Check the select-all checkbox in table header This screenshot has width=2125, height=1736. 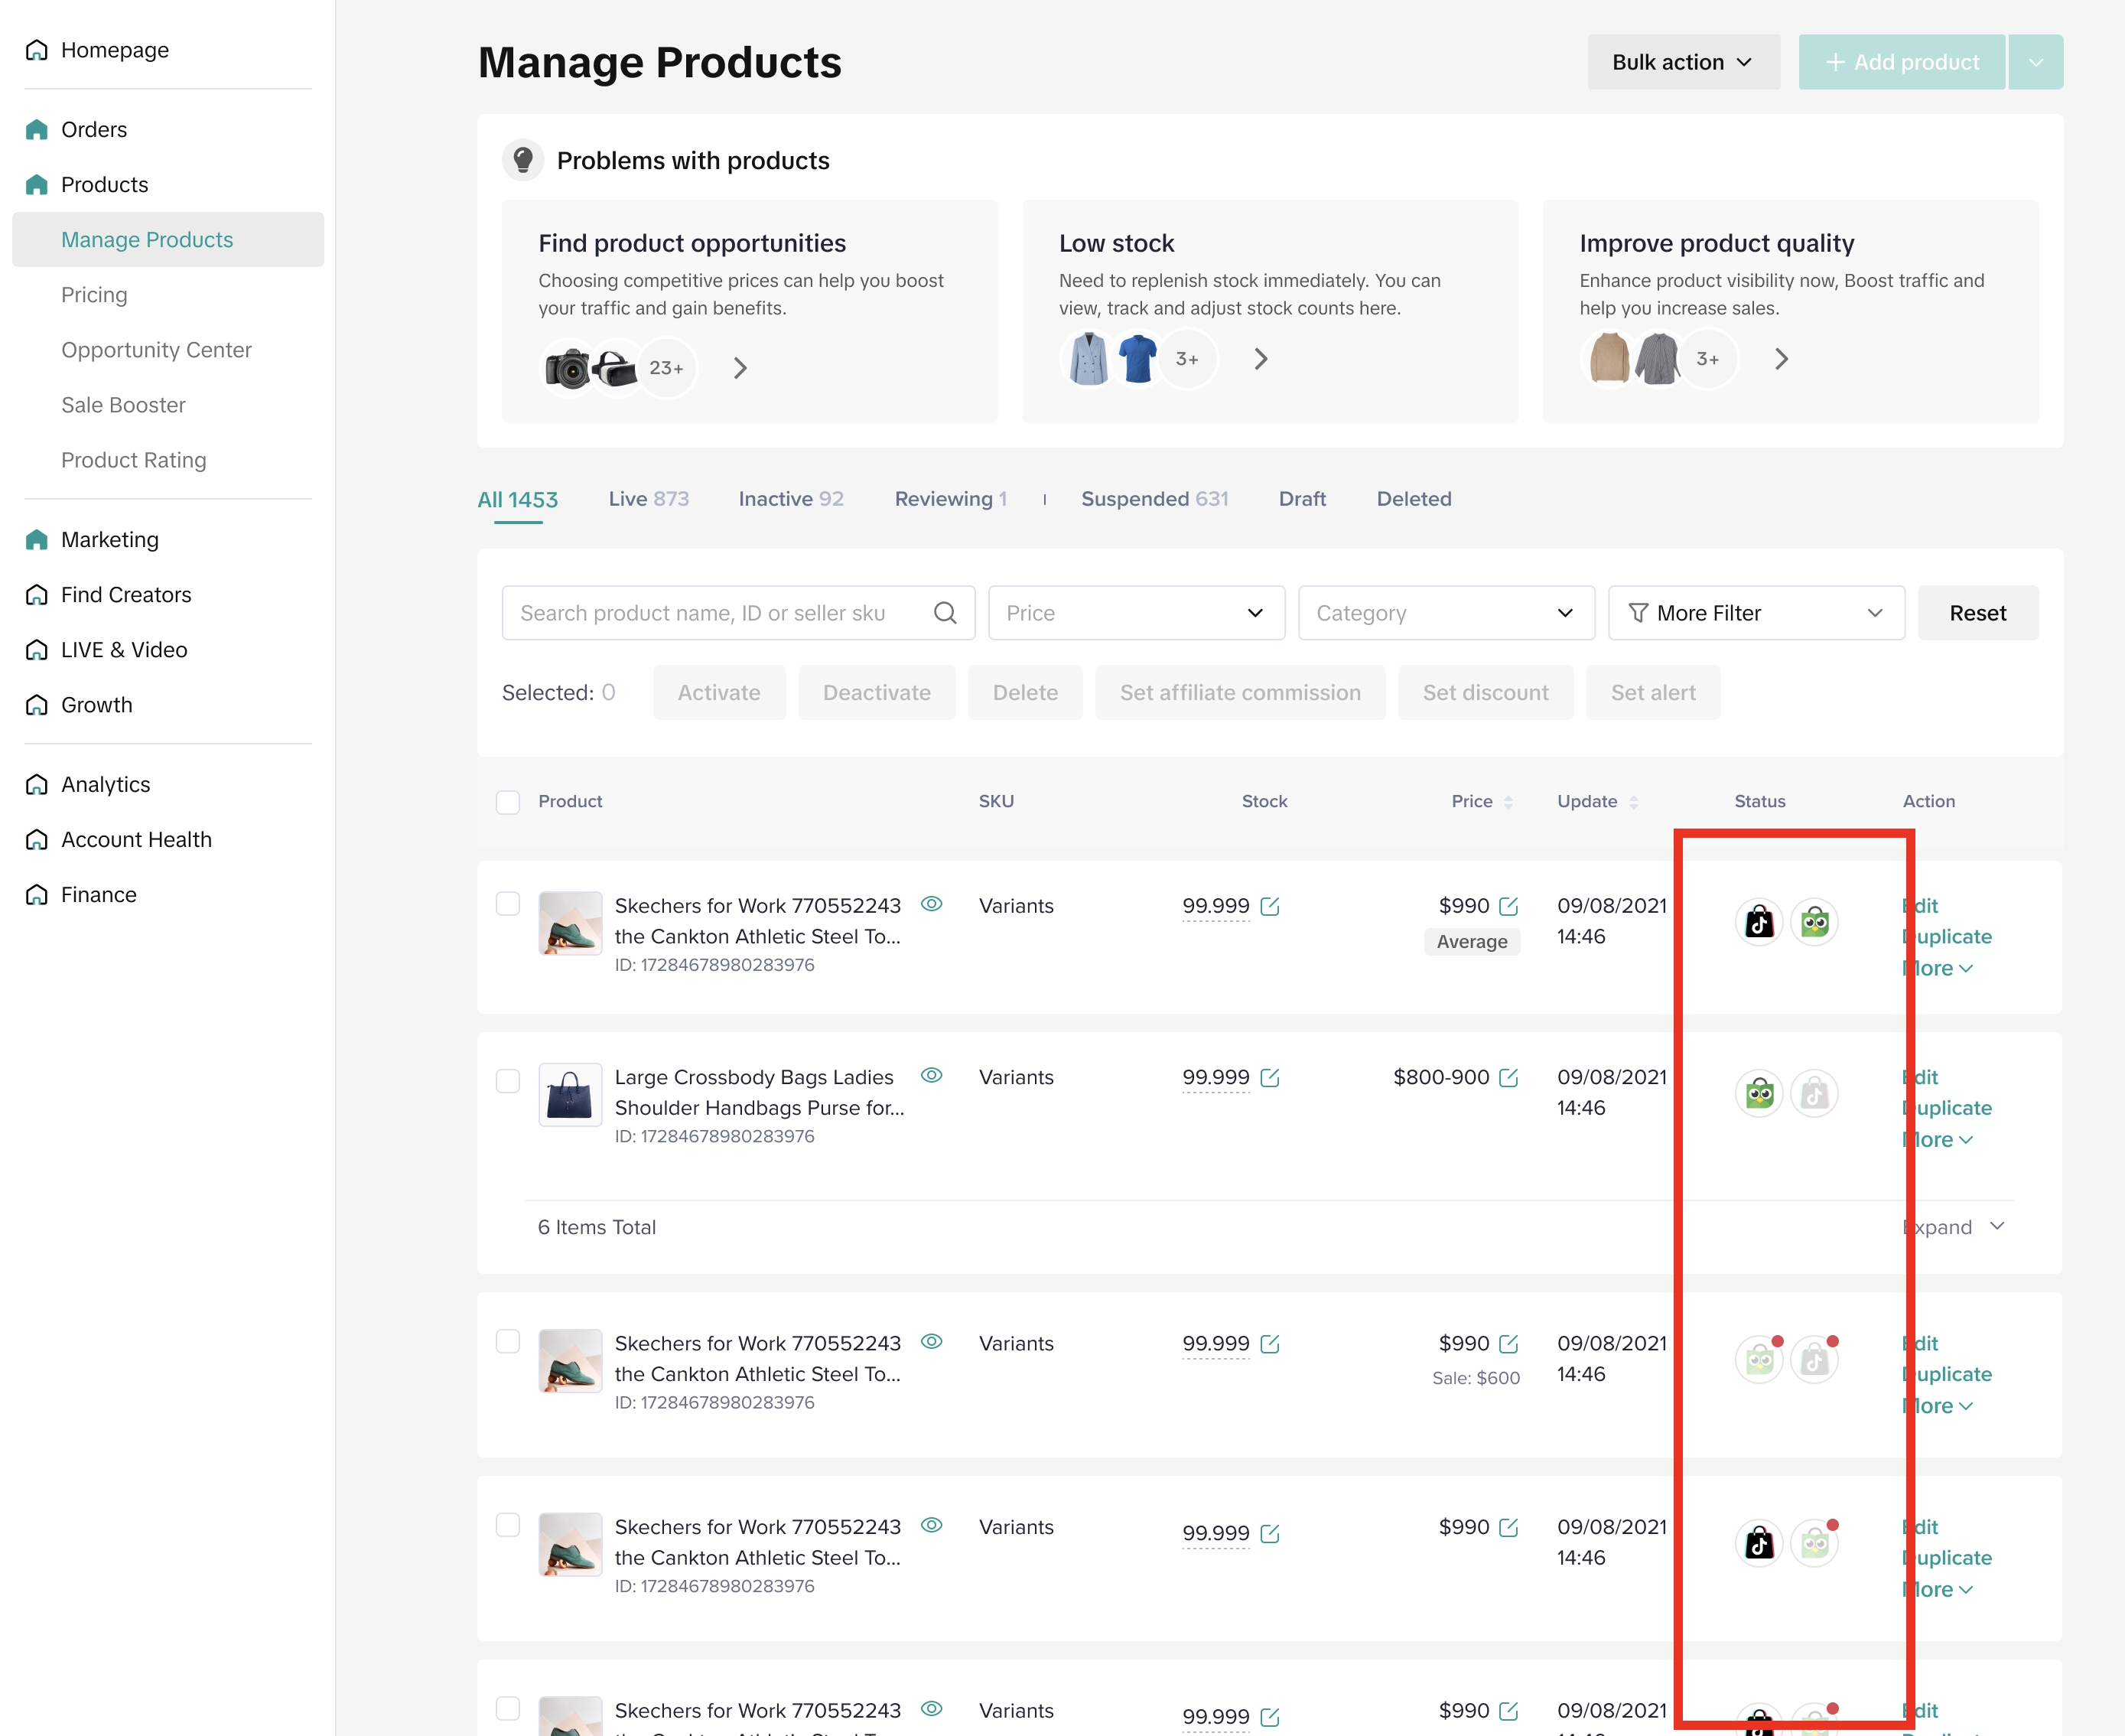tap(508, 802)
